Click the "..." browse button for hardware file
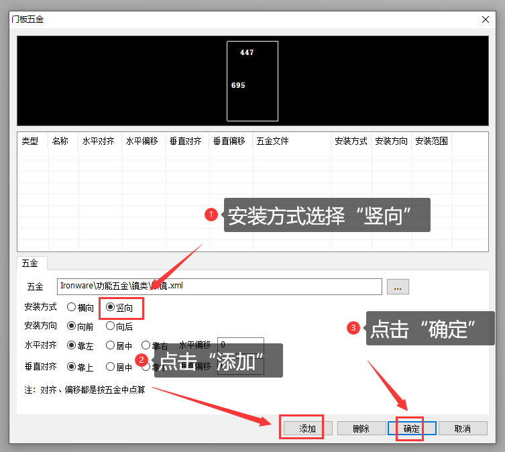 point(397,287)
